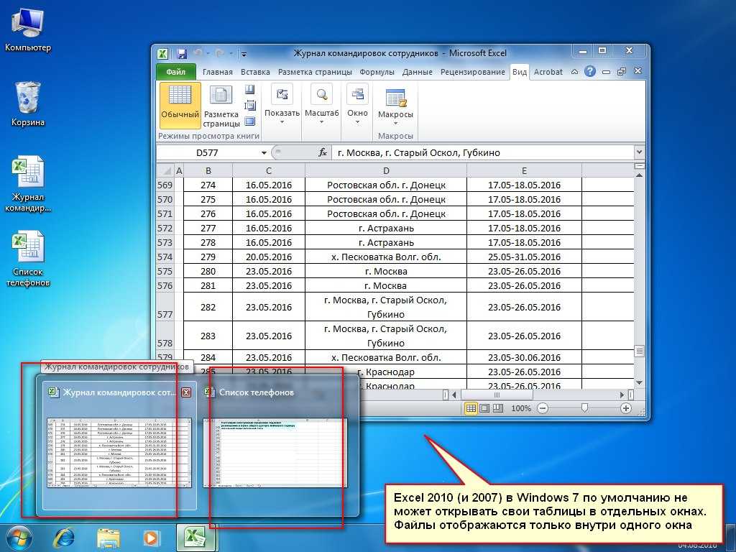
Task: Open Excel help with the question mark icon
Action: [590, 71]
